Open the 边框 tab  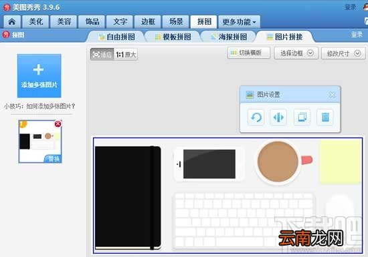(148, 22)
